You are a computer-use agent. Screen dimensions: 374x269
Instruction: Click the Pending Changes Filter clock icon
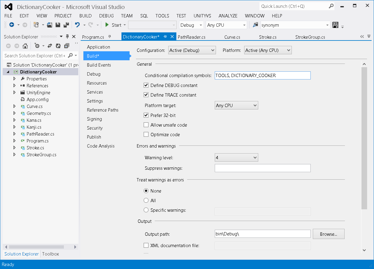click(37, 46)
